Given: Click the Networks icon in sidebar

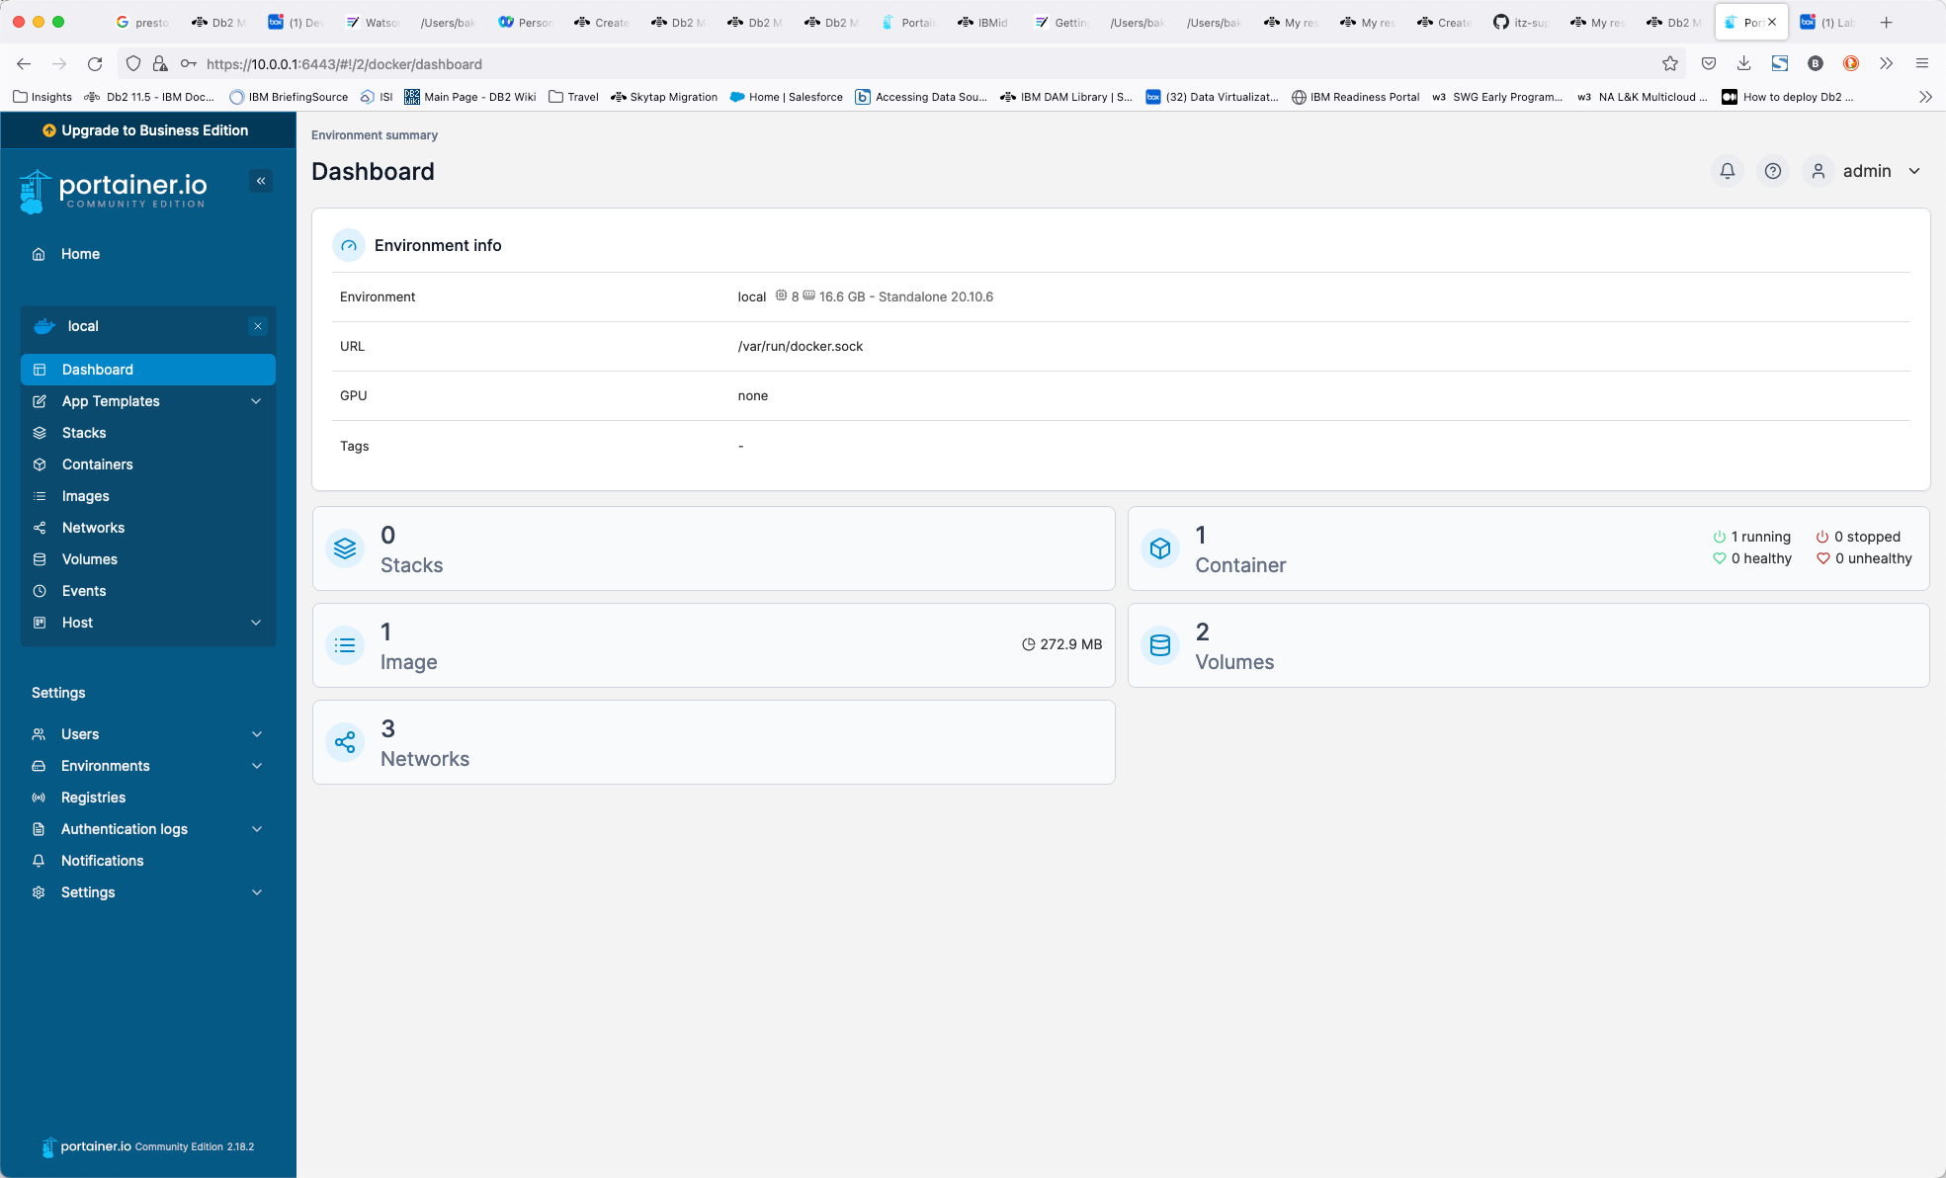Looking at the screenshot, I should [39, 528].
